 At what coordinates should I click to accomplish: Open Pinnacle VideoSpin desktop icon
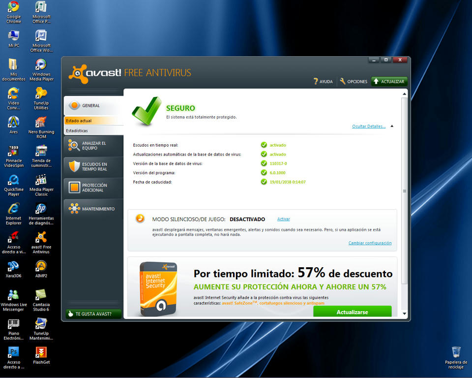14,156
